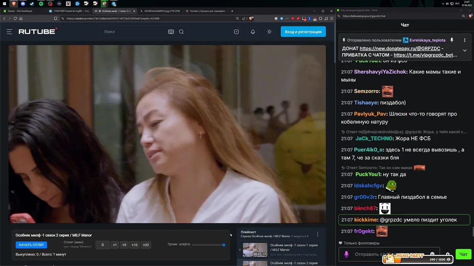Open Brave Shields for Rutube
This screenshot has width=474, height=266.
pos(251,18)
